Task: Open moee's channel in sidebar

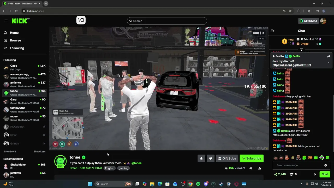Action: pyautogui.click(x=25, y=118)
